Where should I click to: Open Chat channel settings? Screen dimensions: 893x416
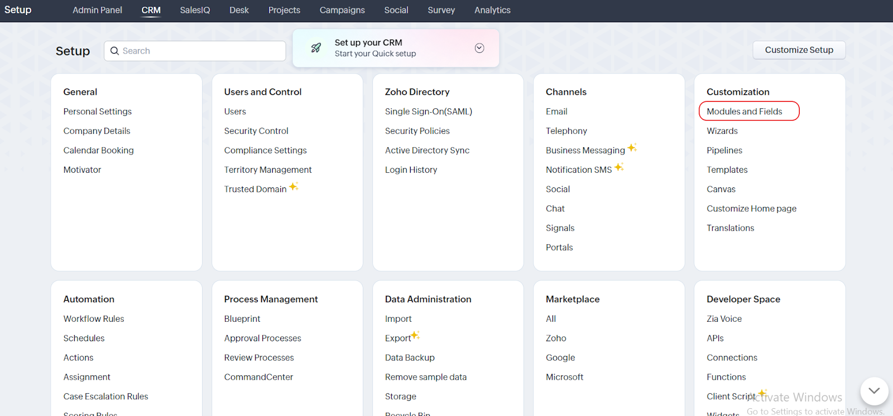[x=555, y=209]
